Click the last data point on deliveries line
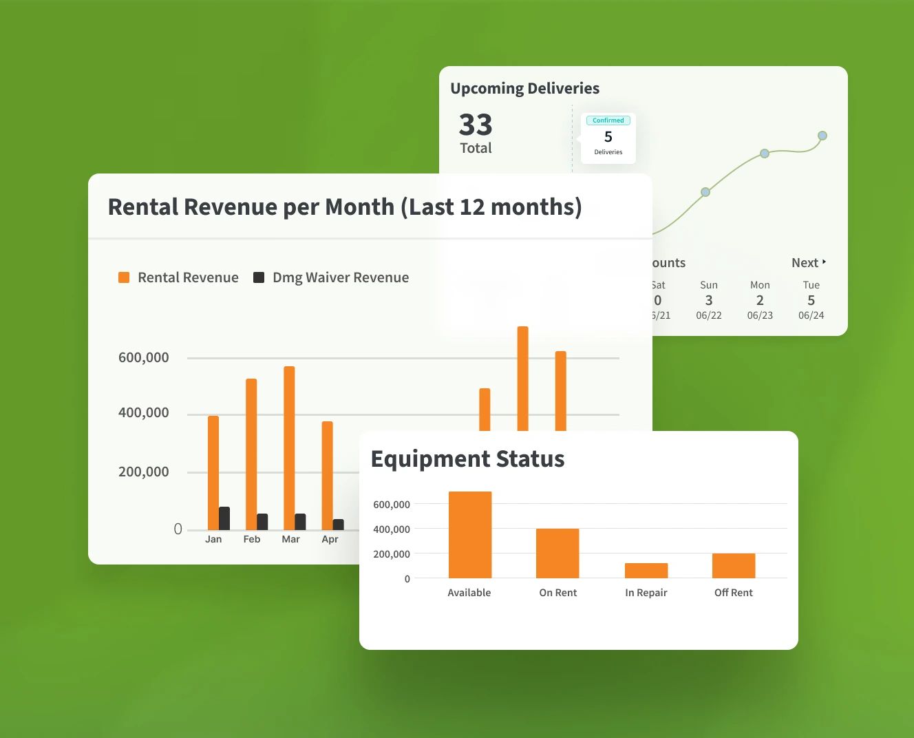 click(822, 136)
